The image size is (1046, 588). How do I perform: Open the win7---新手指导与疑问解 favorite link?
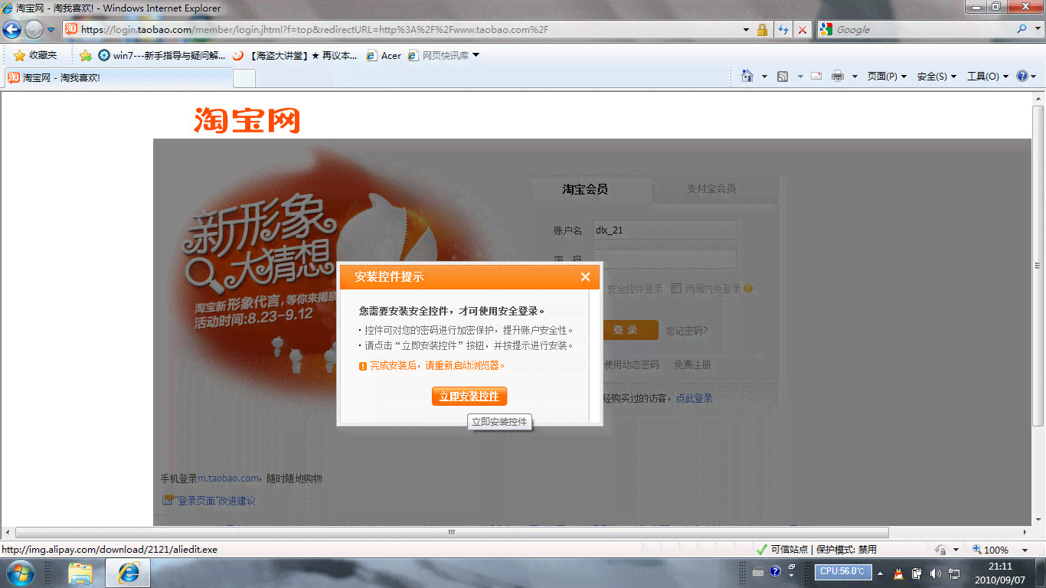[x=162, y=55]
